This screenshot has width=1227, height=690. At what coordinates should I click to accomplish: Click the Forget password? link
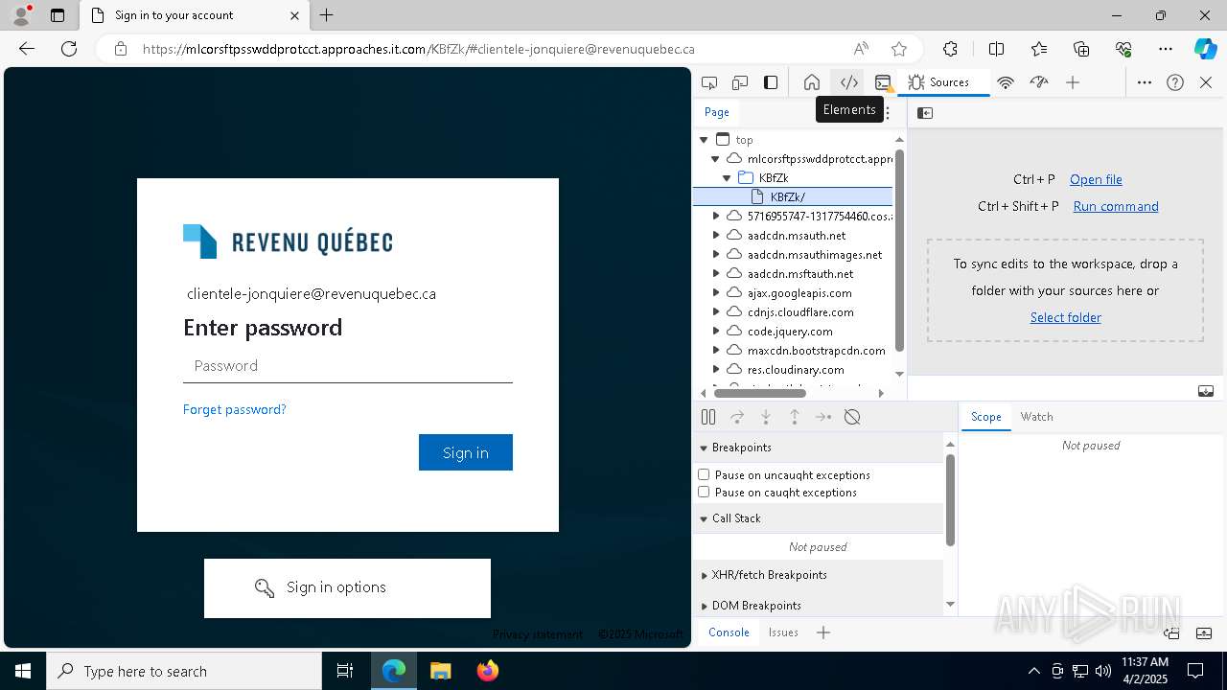click(x=235, y=409)
